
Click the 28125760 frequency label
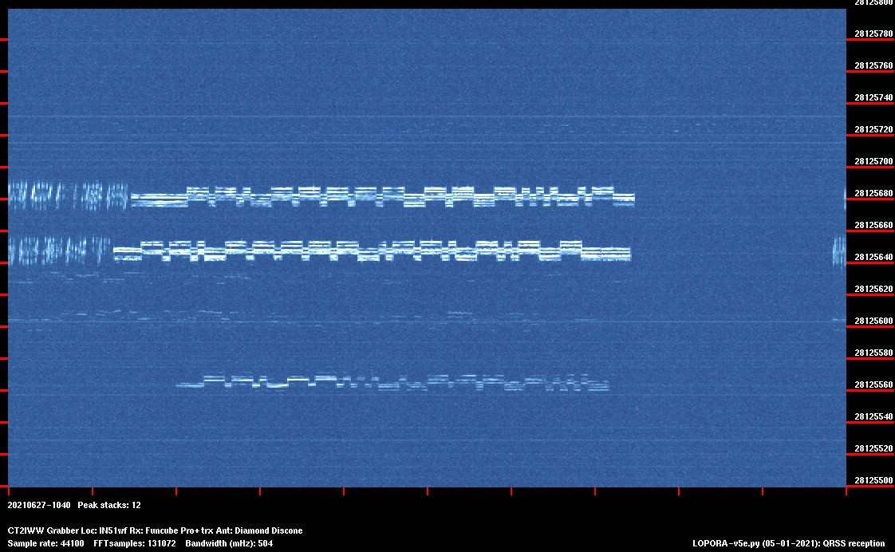(x=873, y=65)
